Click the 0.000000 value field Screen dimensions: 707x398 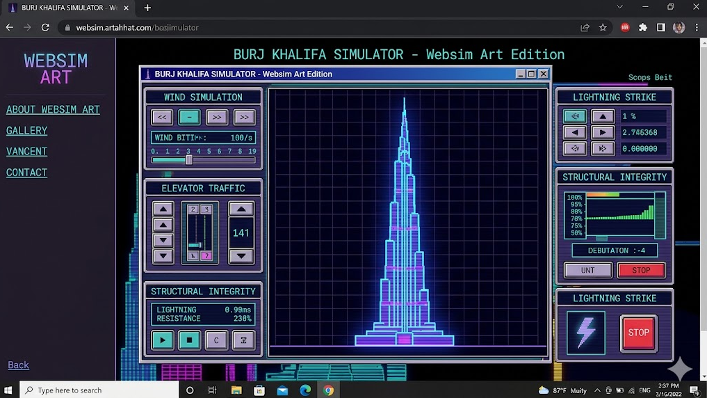click(x=643, y=148)
